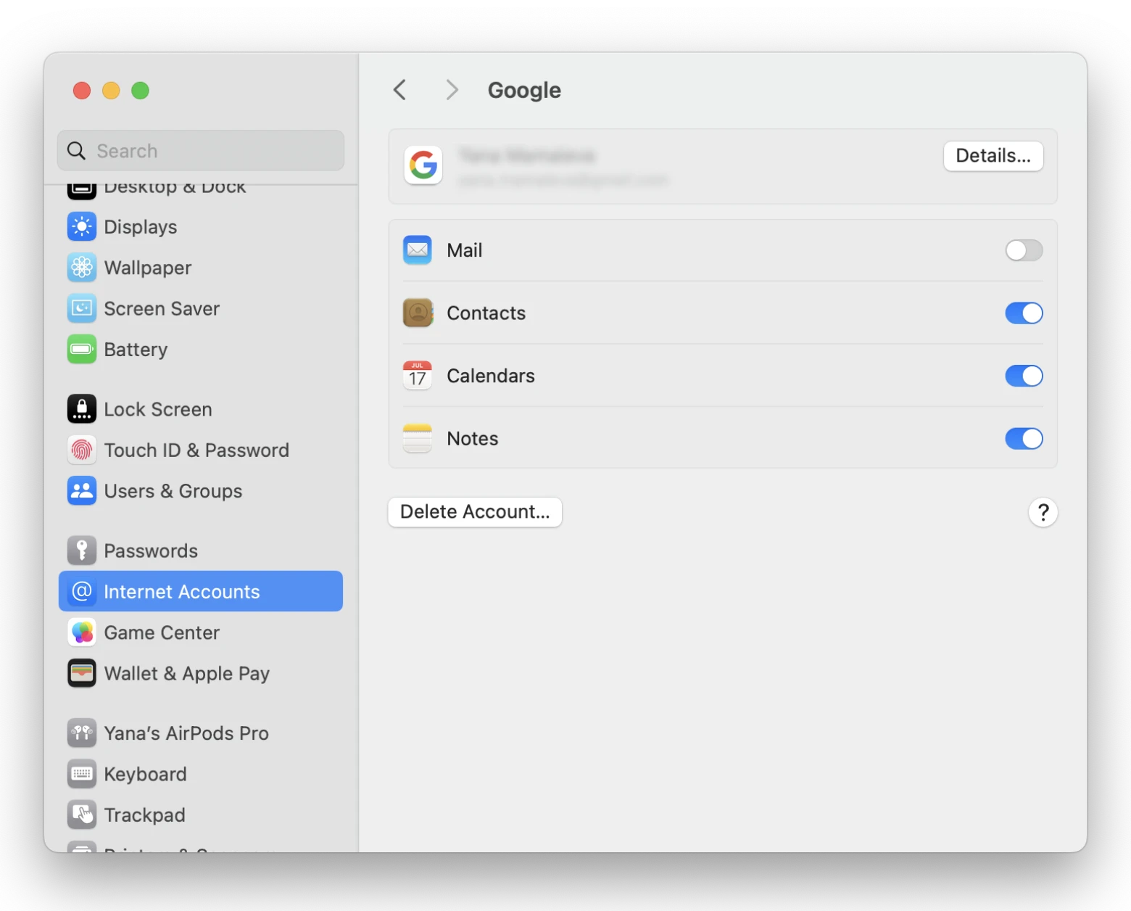Select Keyboard label in sidebar
The height and width of the screenshot is (911, 1131).
coord(145,774)
